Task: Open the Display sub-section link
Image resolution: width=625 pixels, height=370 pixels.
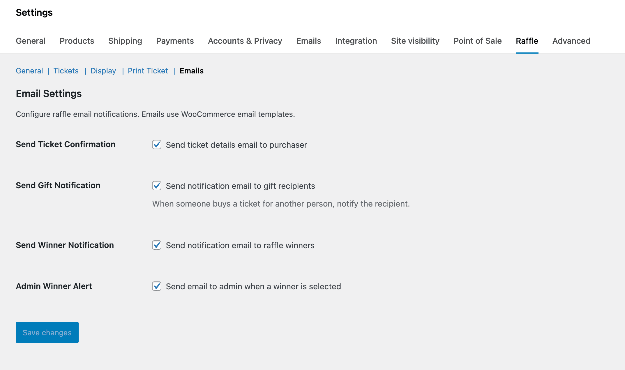Action: coord(103,71)
